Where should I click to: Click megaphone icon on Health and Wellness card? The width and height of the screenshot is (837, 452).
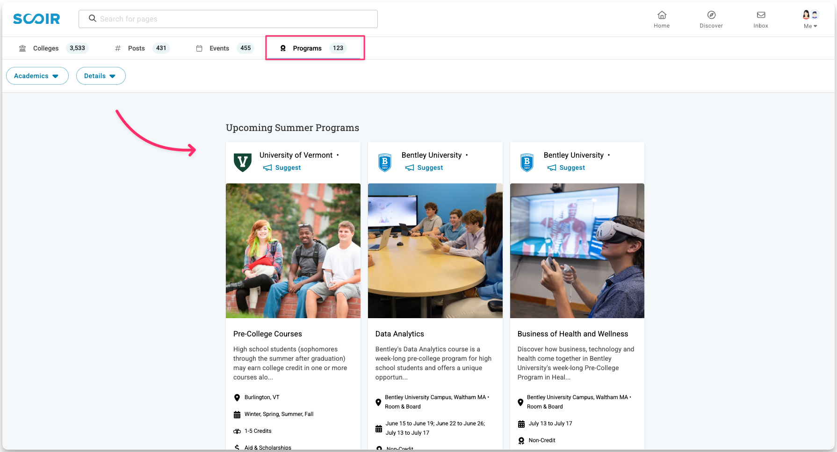[552, 168]
